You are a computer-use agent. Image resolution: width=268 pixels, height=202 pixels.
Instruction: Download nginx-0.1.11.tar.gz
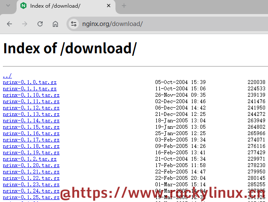(x=31, y=101)
